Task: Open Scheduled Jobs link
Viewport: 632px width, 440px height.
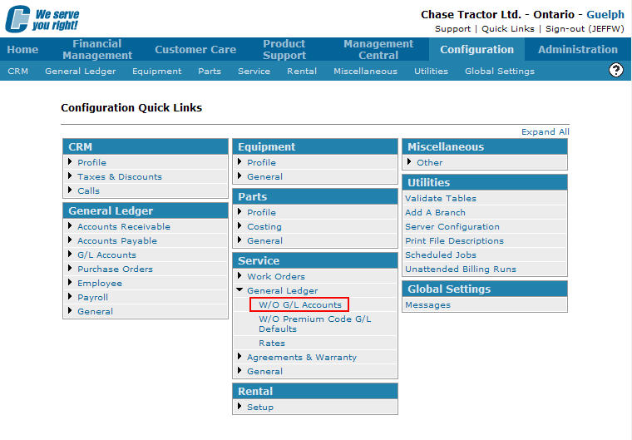Action: coord(441,255)
